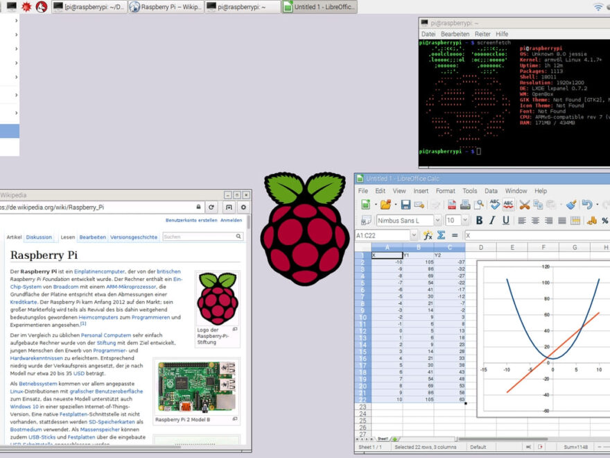The height and width of the screenshot is (458, 610).
Task: Toggle Underline formatting in Calc
Action: tap(506, 221)
